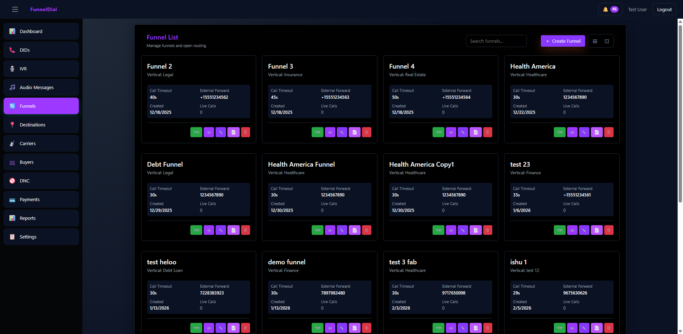683x334 pixels.
Task: View Health America Copy1 via eye icon
Action: [451, 230]
